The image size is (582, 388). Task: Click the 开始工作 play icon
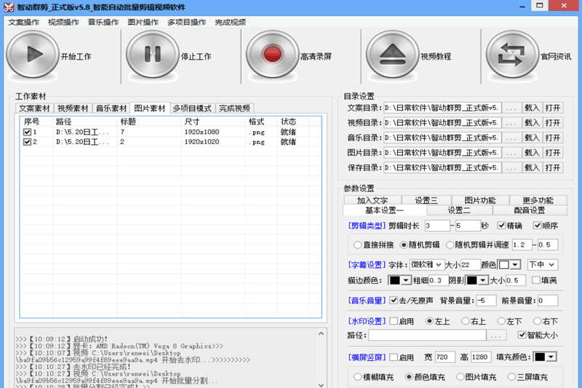(x=31, y=55)
